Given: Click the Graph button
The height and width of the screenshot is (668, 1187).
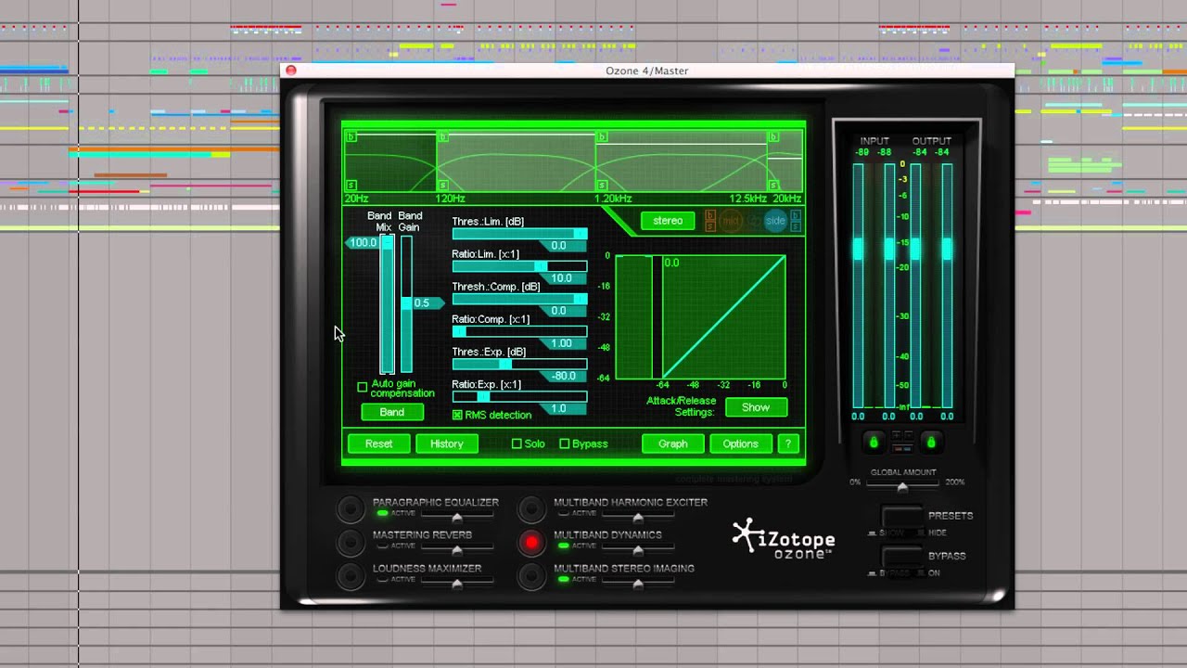Looking at the screenshot, I should tap(673, 443).
